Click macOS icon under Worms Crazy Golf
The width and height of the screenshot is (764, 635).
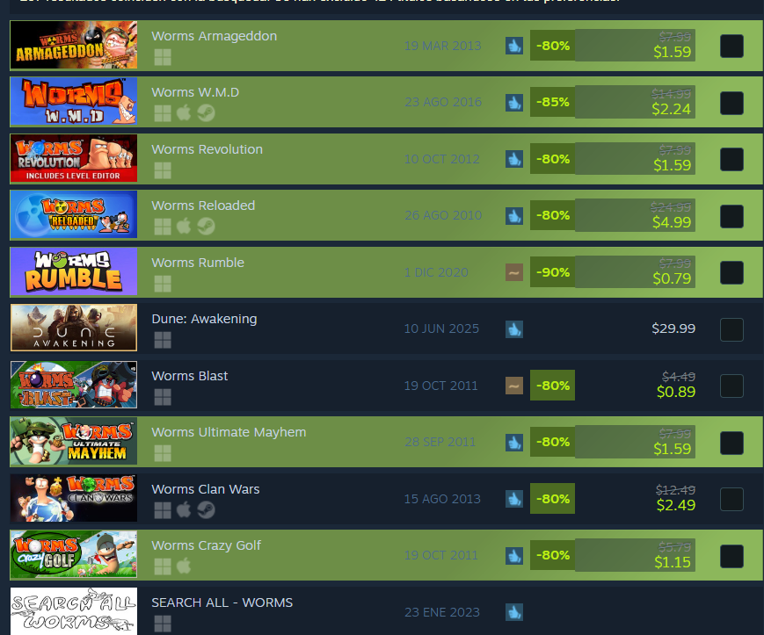tap(184, 566)
